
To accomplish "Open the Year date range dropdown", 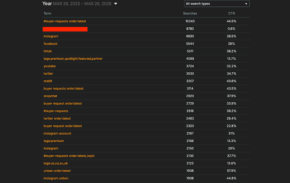I will (116, 4).
